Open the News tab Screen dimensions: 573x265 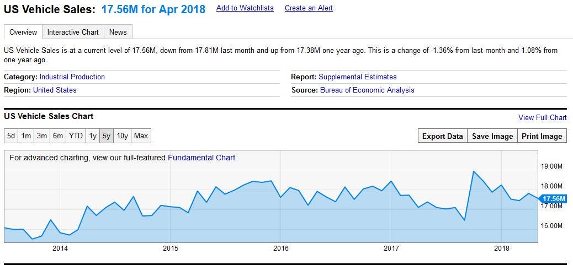pyautogui.click(x=118, y=32)
